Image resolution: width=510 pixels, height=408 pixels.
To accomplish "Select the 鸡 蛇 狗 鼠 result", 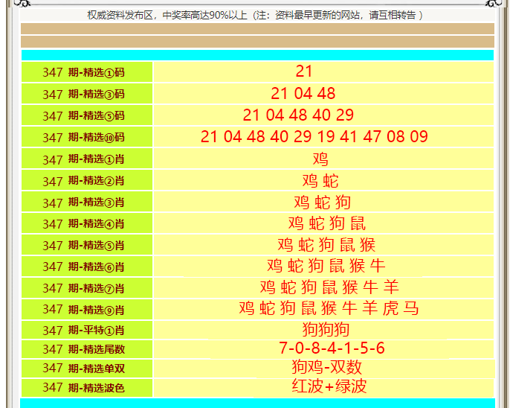I will point(326,223).
